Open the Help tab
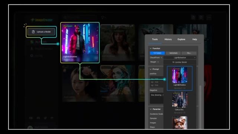 point(194,39)
